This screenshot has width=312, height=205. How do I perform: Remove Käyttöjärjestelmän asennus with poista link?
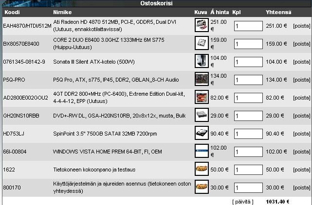301,188
